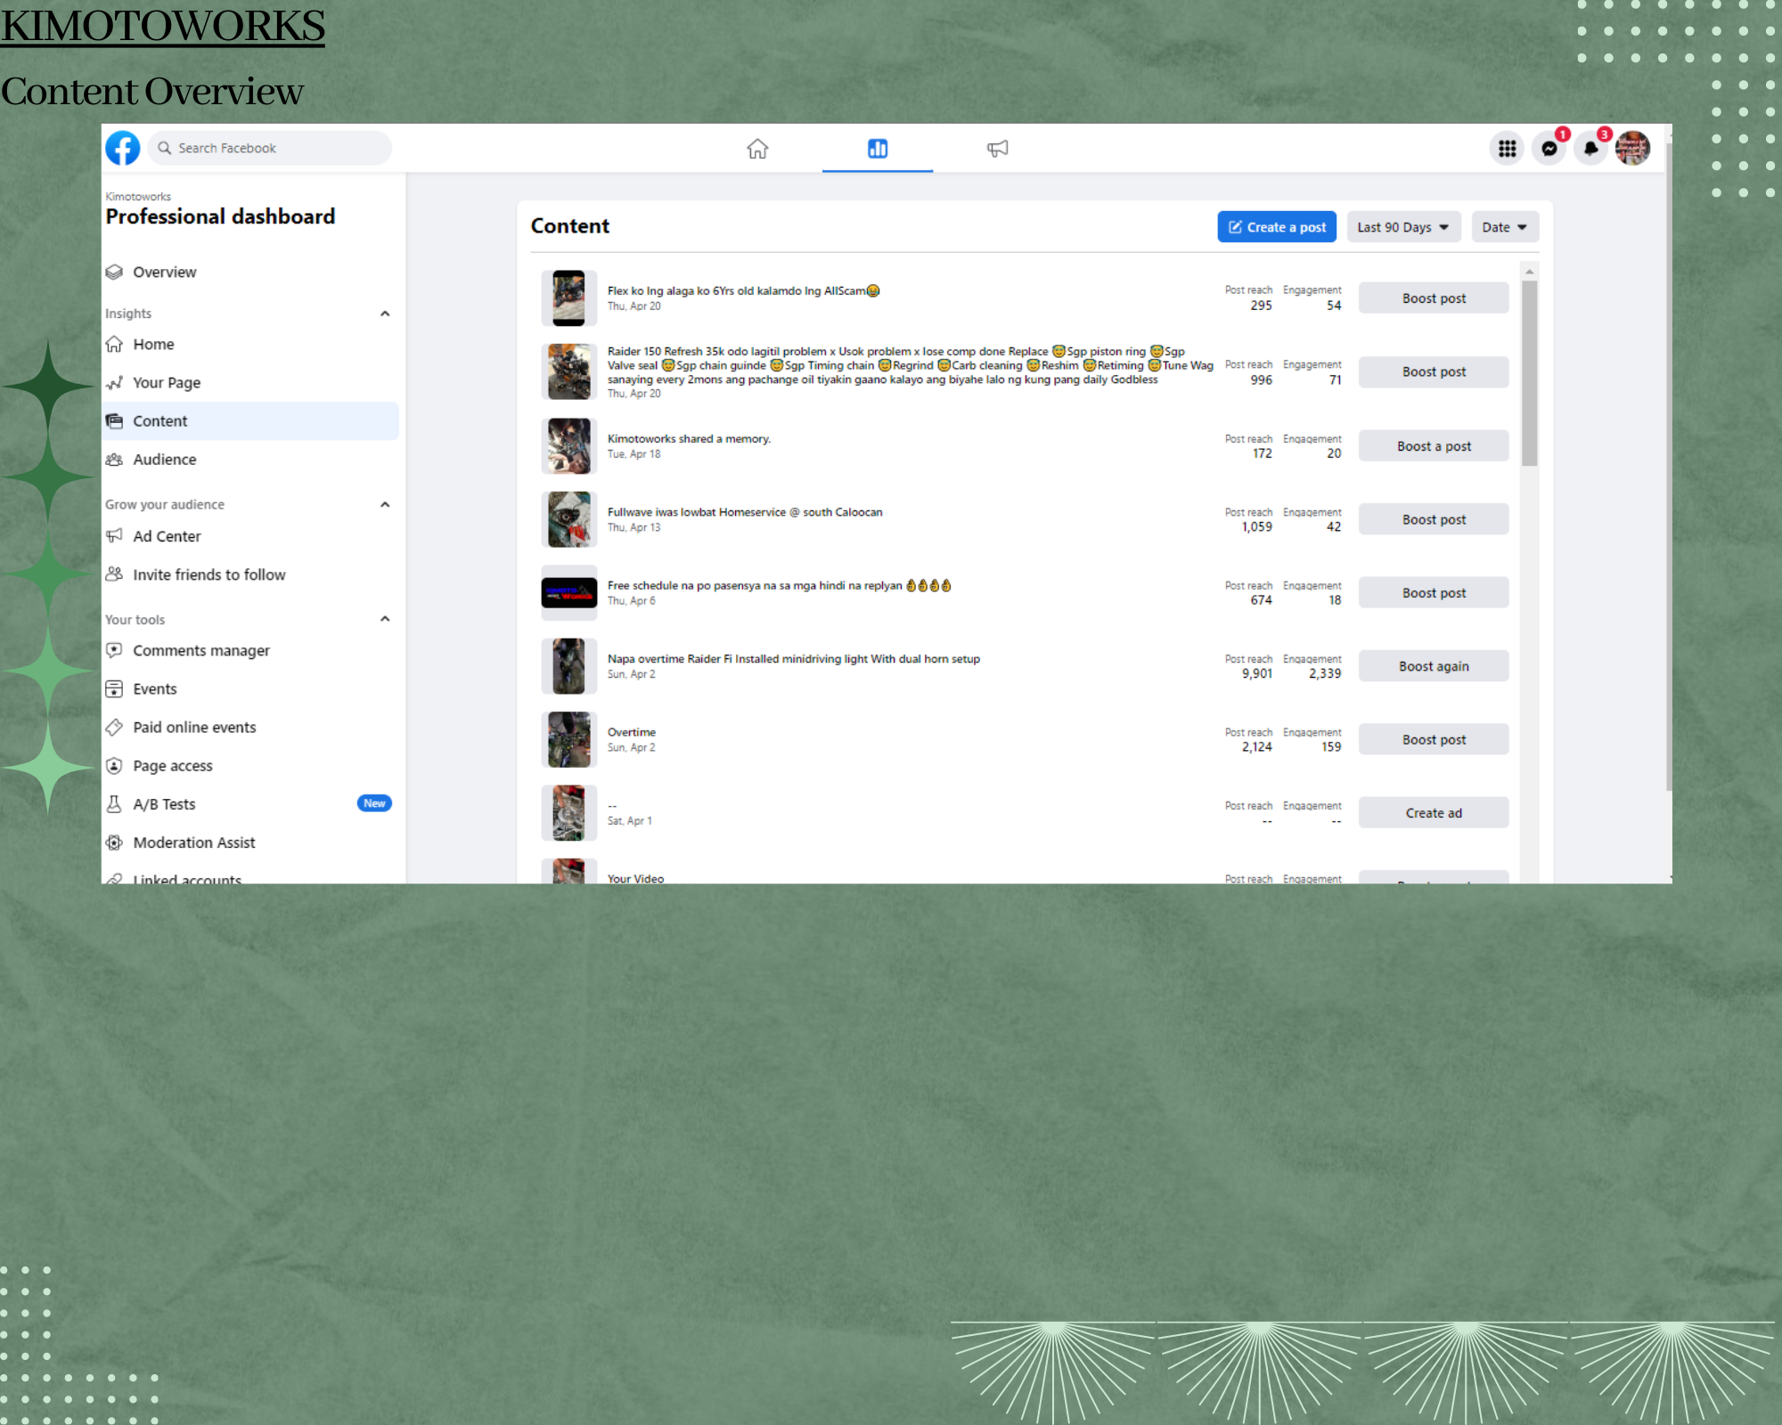Viewport: 1782px width, 1425px height.
Task: Open the notifications bell icon
Action: (1591, 149)
